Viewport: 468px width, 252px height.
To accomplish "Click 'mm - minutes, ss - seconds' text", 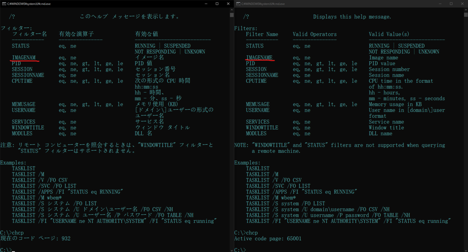I will 407,98.
